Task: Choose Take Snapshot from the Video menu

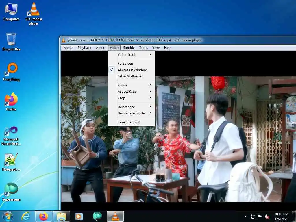Action: pyautogui.click(x=132, y=122)
